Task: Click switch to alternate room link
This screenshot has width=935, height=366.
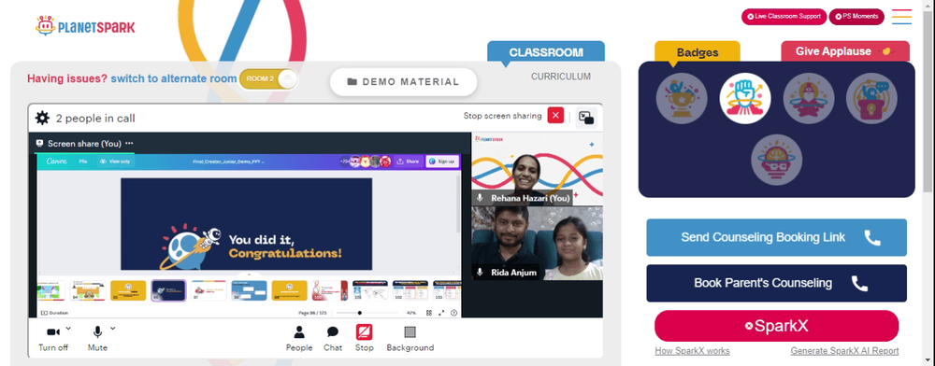Action: pyautogui.click(x=174, y=78)
